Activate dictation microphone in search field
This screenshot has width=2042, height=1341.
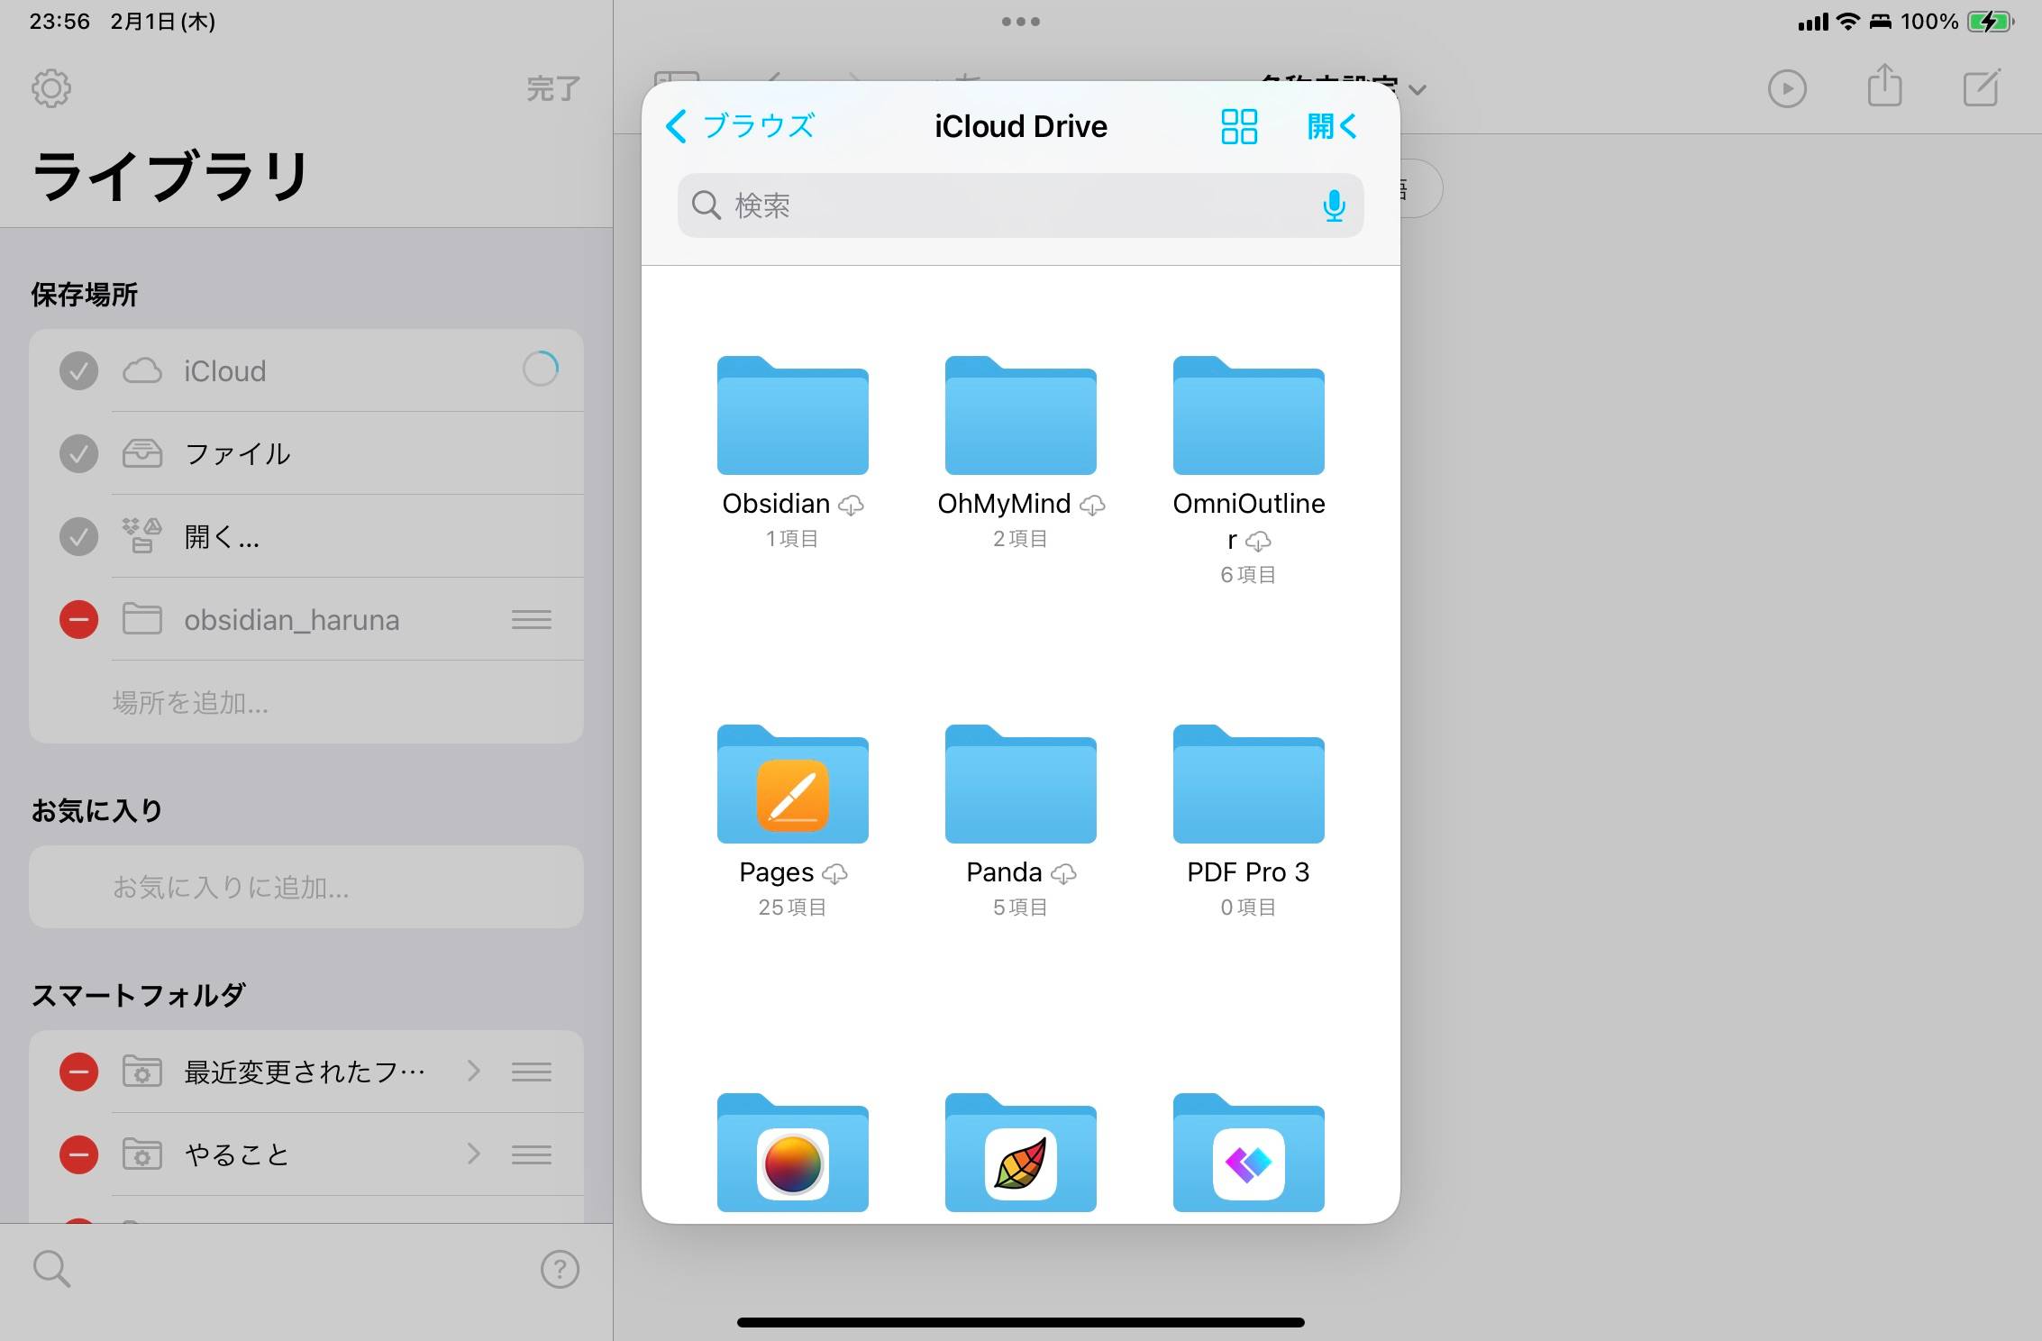pyautogui.click(x=1334, y=205)
